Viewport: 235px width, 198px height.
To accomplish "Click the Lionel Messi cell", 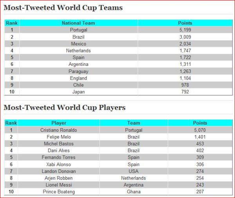I will 59,185.
